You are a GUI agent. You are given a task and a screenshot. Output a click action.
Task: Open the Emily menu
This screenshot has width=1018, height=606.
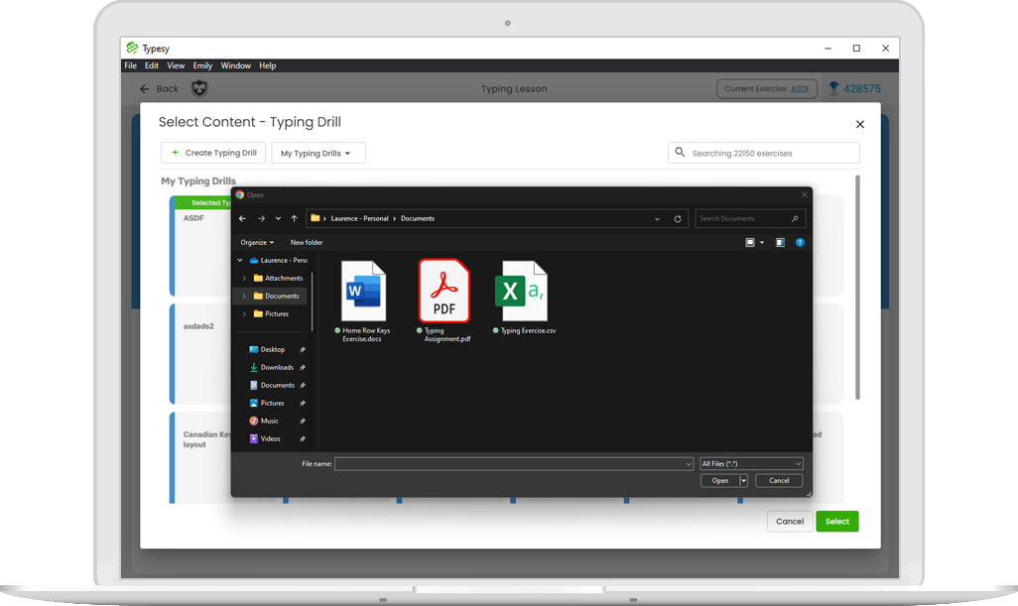point(202,65)
